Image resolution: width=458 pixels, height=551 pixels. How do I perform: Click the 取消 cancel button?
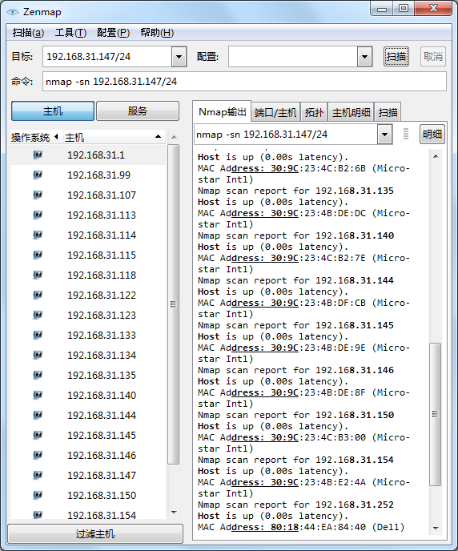[x=432, y=57]
